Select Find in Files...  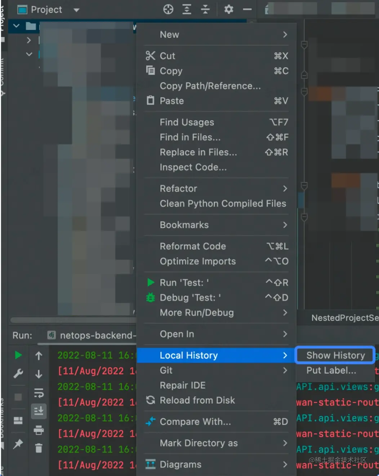coord(216,137)
